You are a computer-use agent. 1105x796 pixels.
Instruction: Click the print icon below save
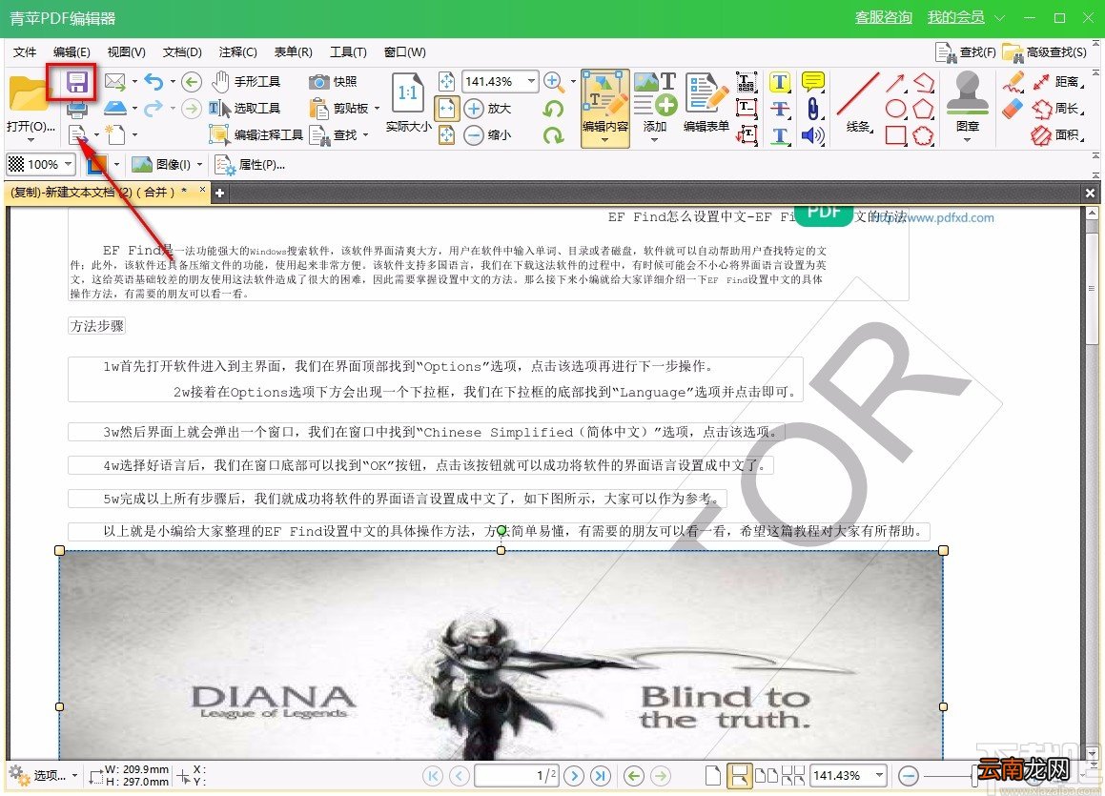[77, 109]
